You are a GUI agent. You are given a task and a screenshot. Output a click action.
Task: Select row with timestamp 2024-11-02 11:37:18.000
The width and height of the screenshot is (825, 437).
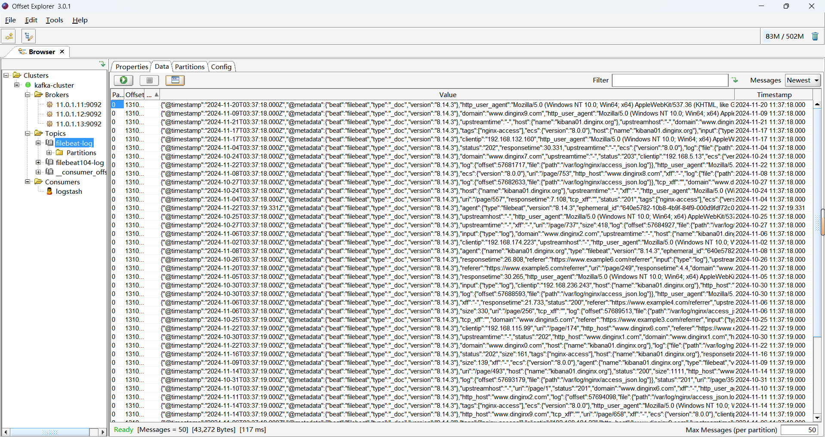(462, 242)
